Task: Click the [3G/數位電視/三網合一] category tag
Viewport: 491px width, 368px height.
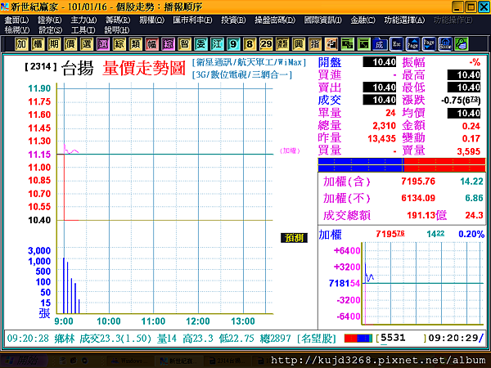Action: tap(242, 74)
